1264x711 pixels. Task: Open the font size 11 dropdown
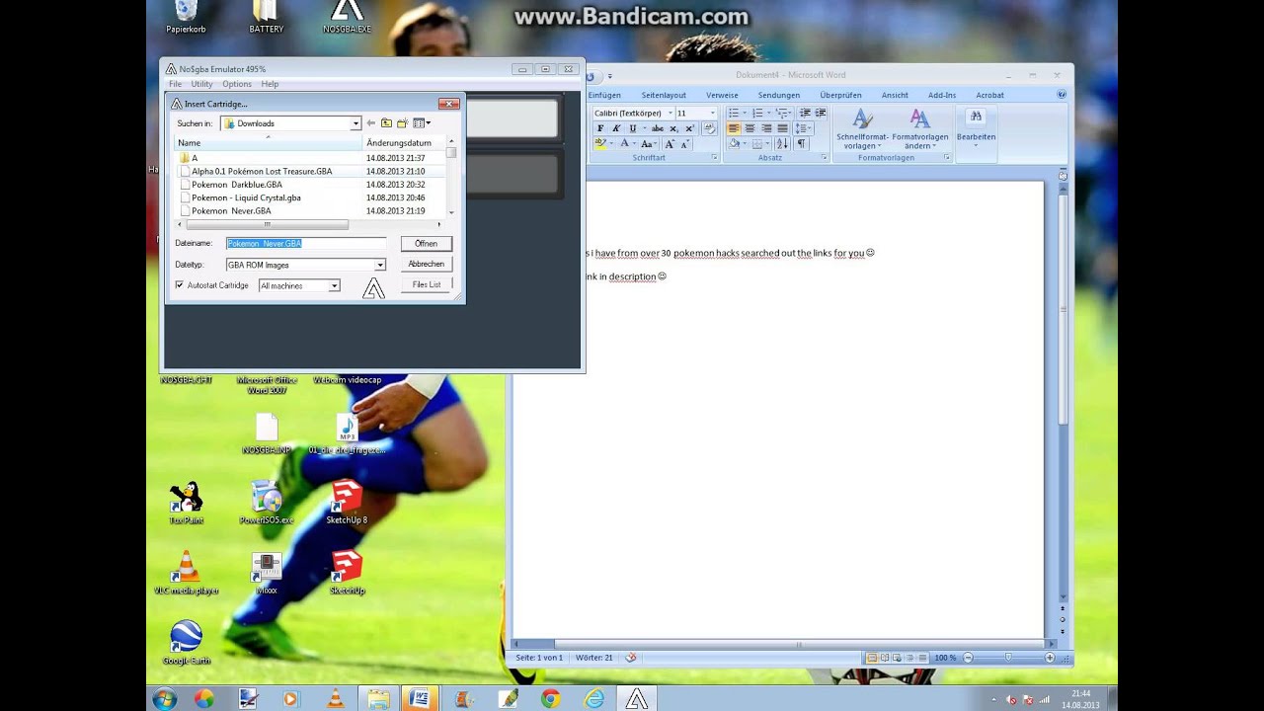click(x=711, y=114)
